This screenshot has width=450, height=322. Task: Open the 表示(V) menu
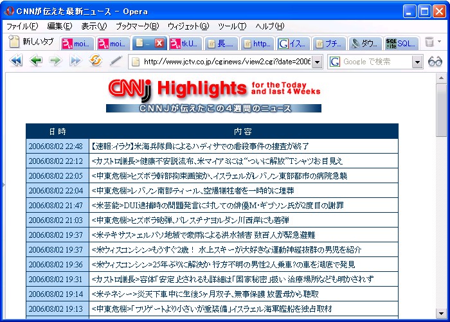94,26
